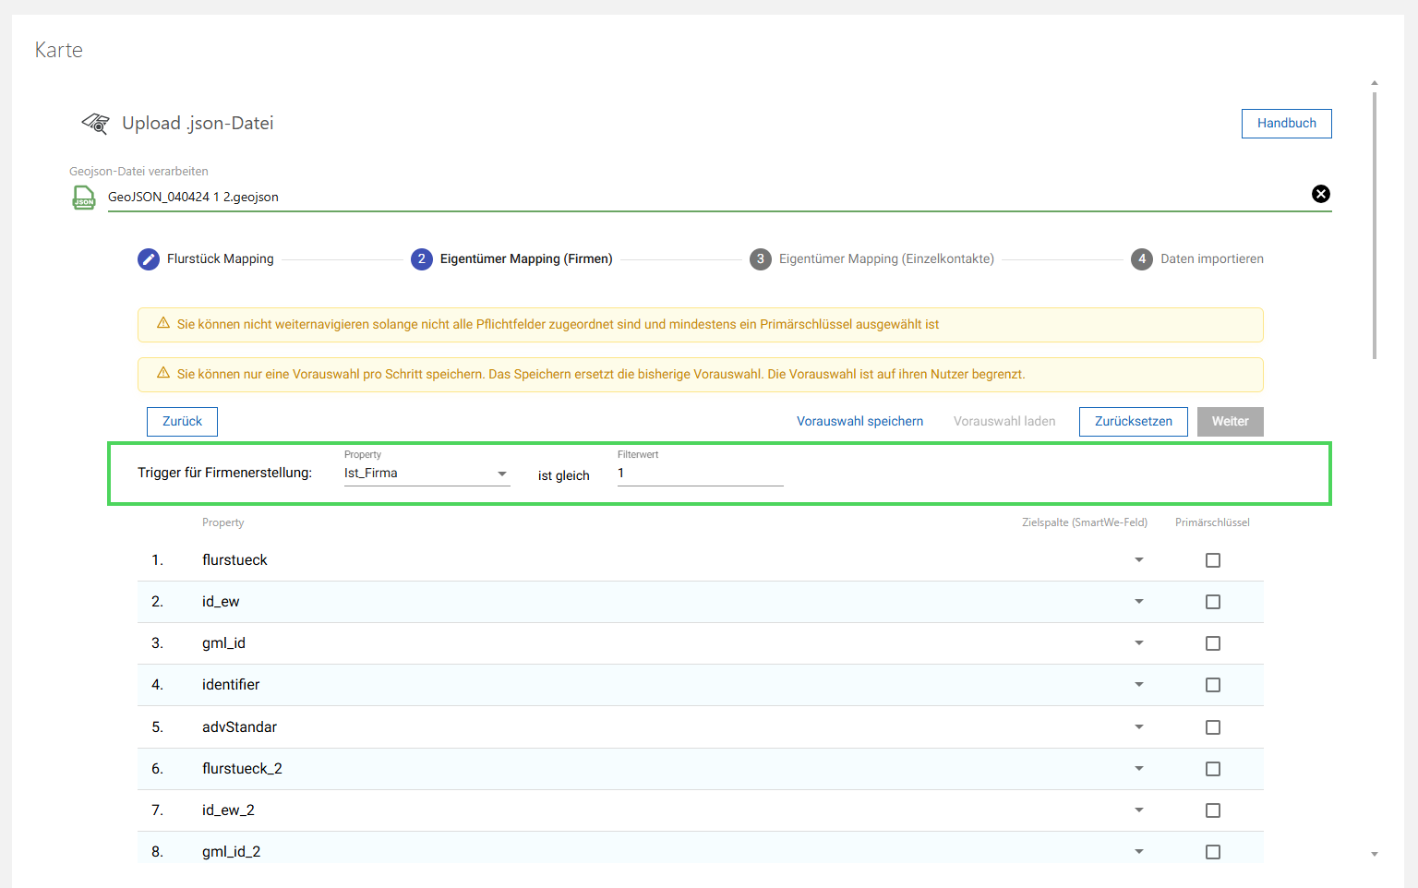This screenshot has width=1418, height=888.
Task: Click the Filterwert input field
Action: pos(699,474)
